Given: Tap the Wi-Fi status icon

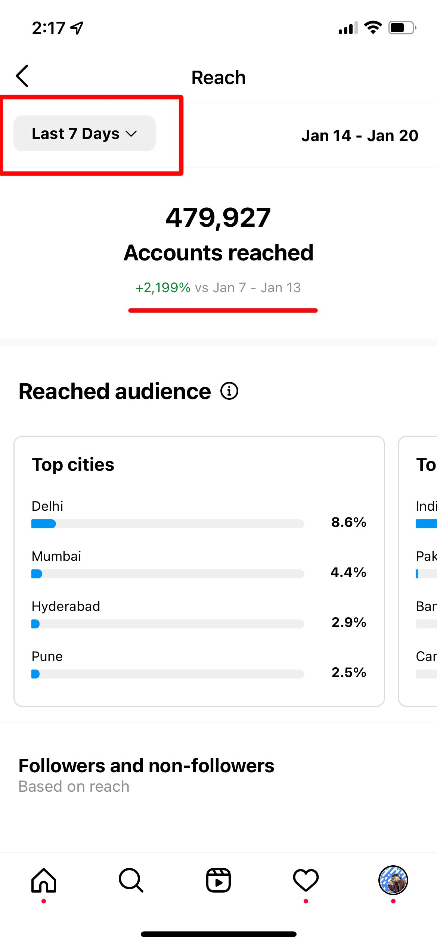Looking at the screenshot, I should pyautogui.click(x=373, y=28).
